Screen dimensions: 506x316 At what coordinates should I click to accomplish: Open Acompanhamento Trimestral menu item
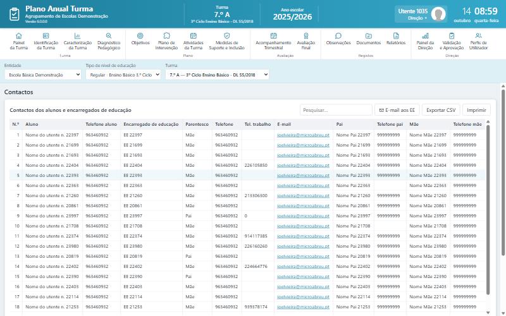(273, 41)
